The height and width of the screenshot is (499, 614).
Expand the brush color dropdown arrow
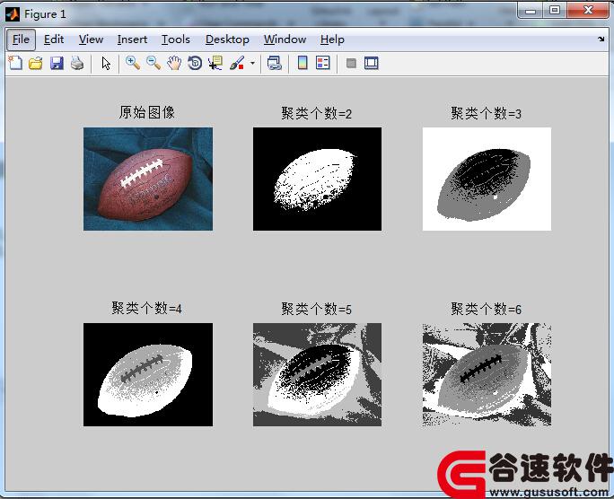point(252,63)
